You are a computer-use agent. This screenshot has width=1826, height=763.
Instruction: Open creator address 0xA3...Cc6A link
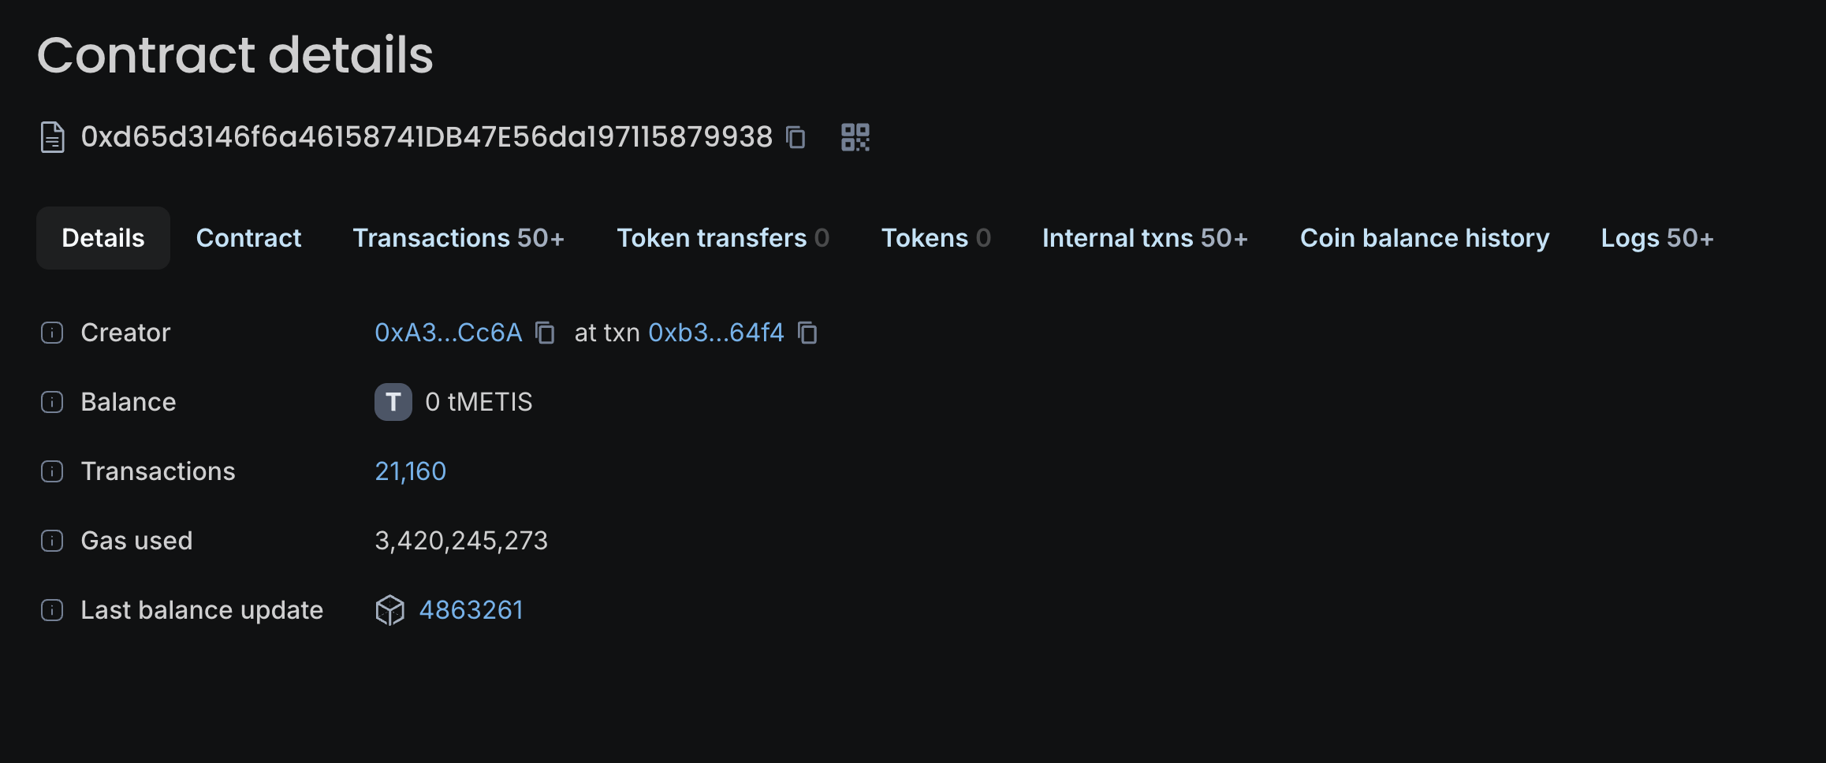pyautogui.click(x=448, y=333)
